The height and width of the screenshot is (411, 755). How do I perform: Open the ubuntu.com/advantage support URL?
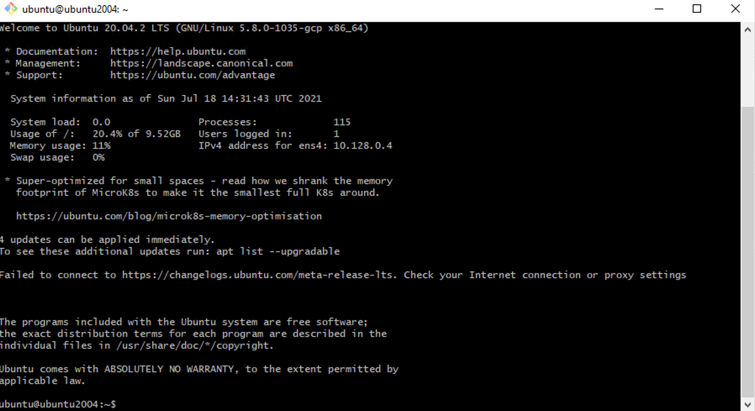coord(193,75)
